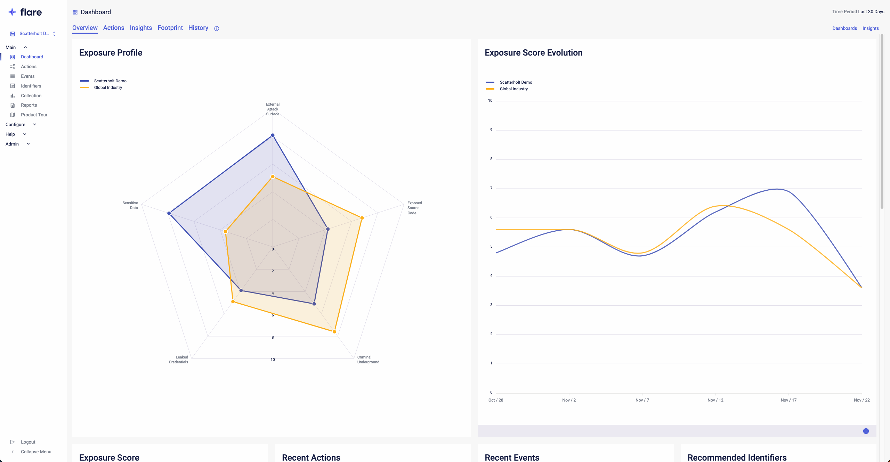This screenshot has height=462, width=890.
Task: Click Collapse Menu at sidebar bottom
Action: 36,452
